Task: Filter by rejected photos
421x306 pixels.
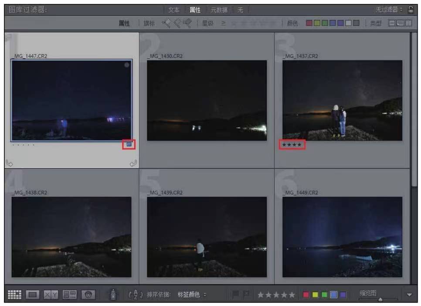Action: [187, 23]
